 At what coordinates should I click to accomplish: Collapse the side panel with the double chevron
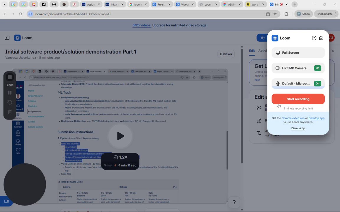click(333, 51)
